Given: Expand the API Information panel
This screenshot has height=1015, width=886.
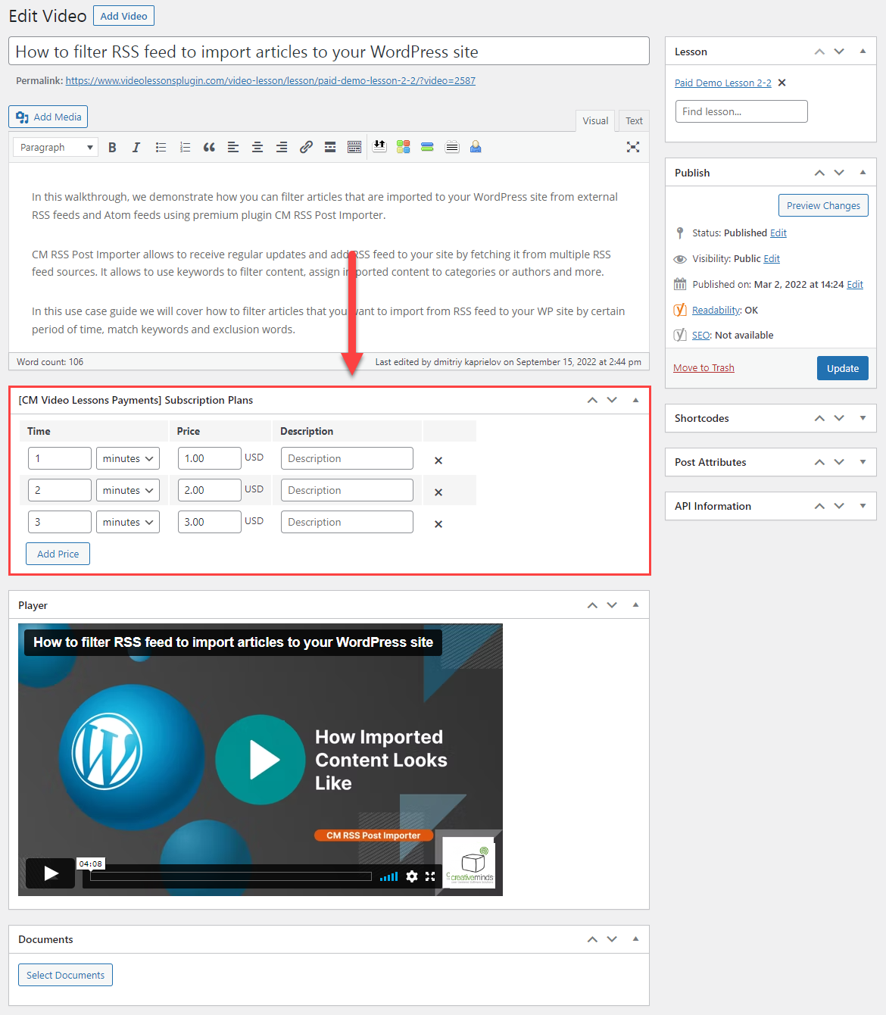Looking at the screenshot, I should pyautogui.click(x=863, y=506).
